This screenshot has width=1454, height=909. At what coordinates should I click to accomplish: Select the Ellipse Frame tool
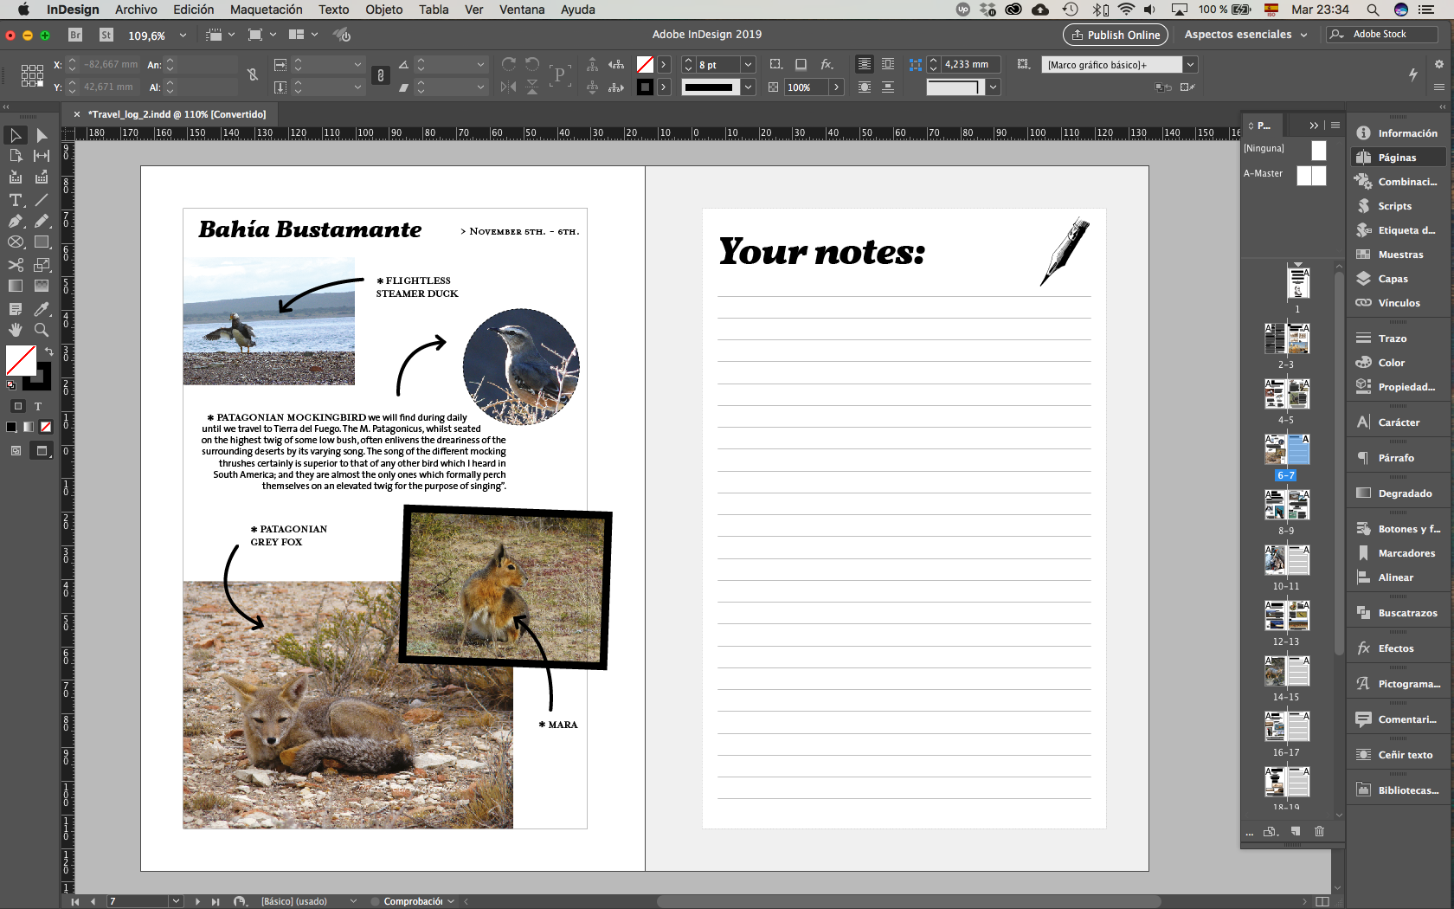coord(16,242)
